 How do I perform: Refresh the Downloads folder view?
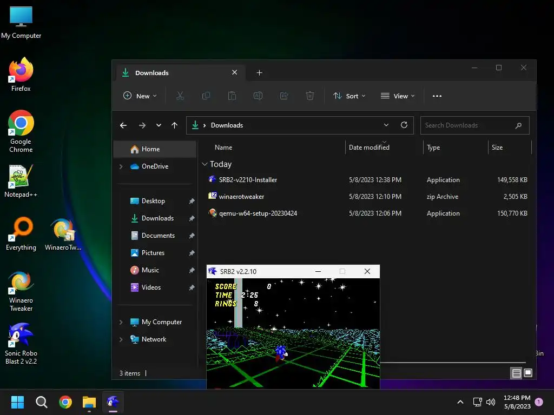pyautogui.click(x=404, y=125)
